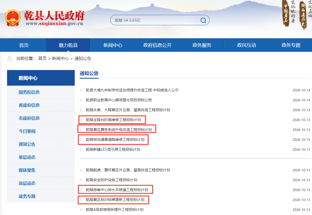Open 国务院信息 in the sidebar
Viewport: 312px width, 215px height.
point(29,92)
